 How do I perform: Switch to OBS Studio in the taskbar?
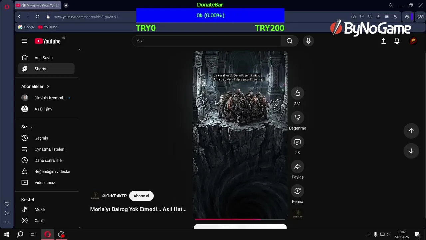[x=61, y=235]
